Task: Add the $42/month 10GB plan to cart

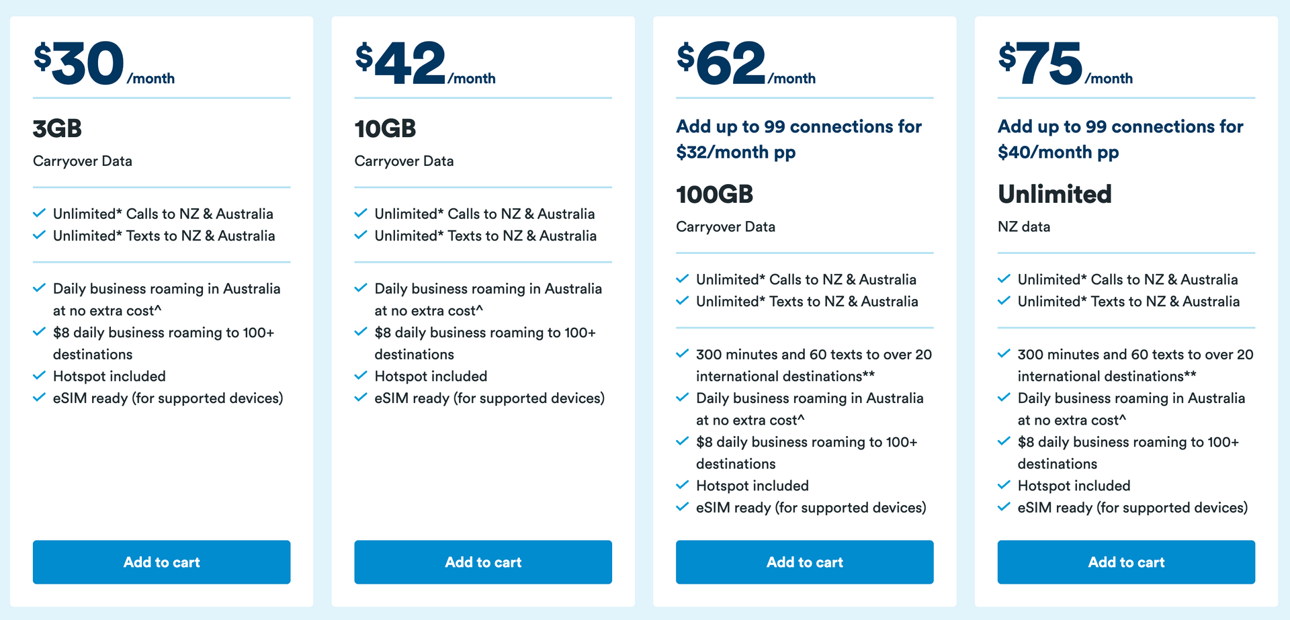Action: point(483,562)
